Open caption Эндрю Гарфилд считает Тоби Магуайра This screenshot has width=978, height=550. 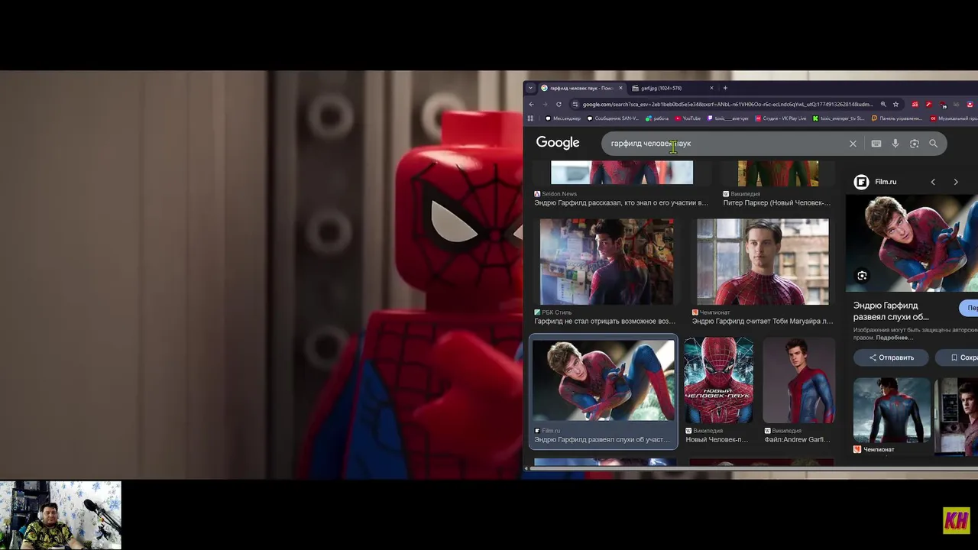[763, 321]
